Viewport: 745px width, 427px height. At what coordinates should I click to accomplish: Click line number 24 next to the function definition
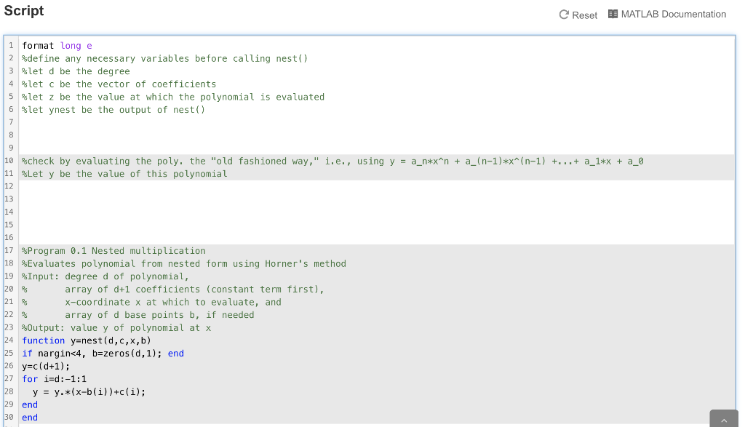pos(9,340)
